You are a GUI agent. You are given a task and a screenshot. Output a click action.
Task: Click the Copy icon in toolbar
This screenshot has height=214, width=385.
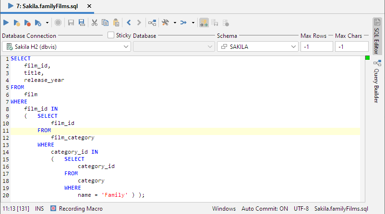105,23
